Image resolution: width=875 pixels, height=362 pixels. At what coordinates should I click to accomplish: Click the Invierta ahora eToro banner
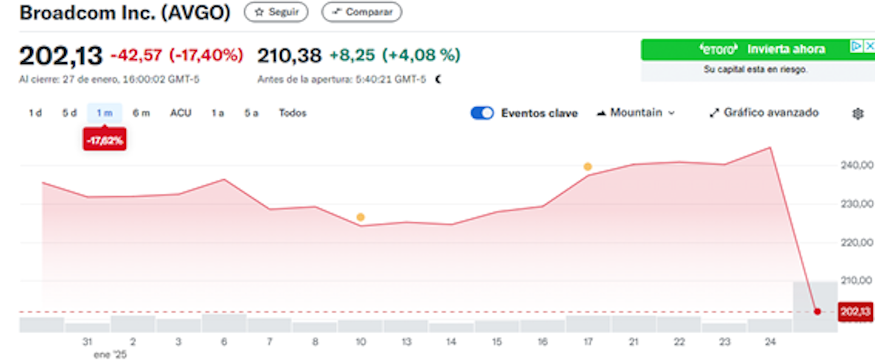pyautogui.click(x=757, y=50)
